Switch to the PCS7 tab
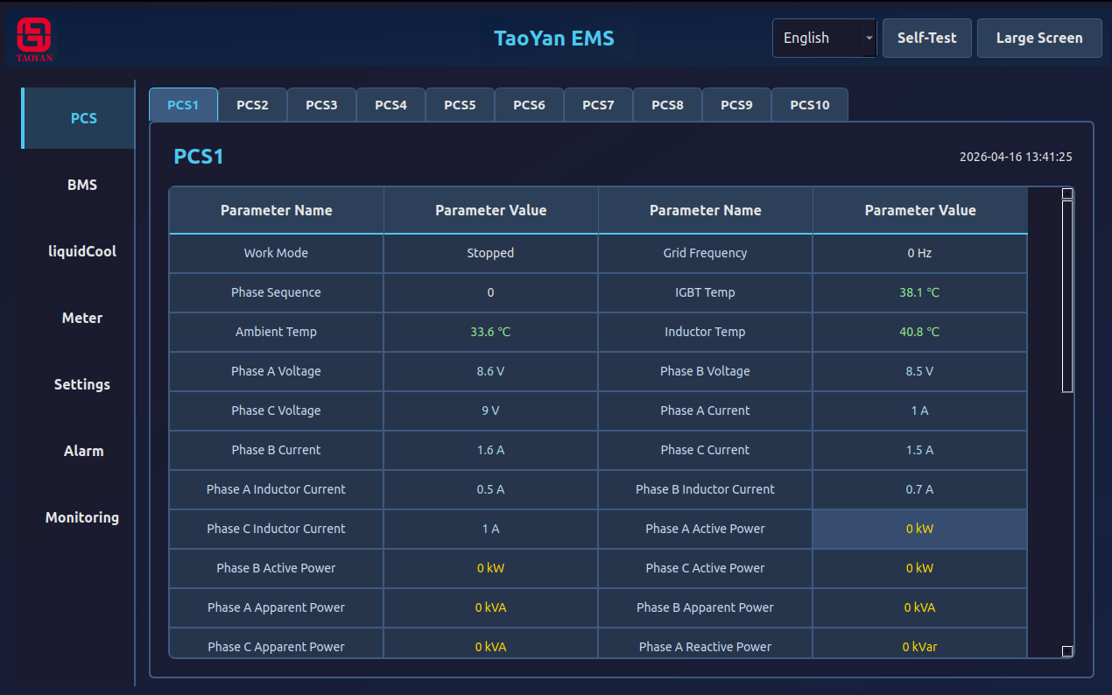Viewport: 1112px width, 695px height. point(598,105)
